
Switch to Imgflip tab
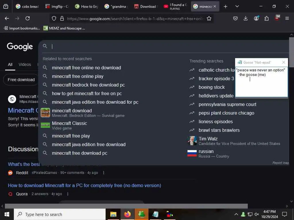(x=57, y=7)
